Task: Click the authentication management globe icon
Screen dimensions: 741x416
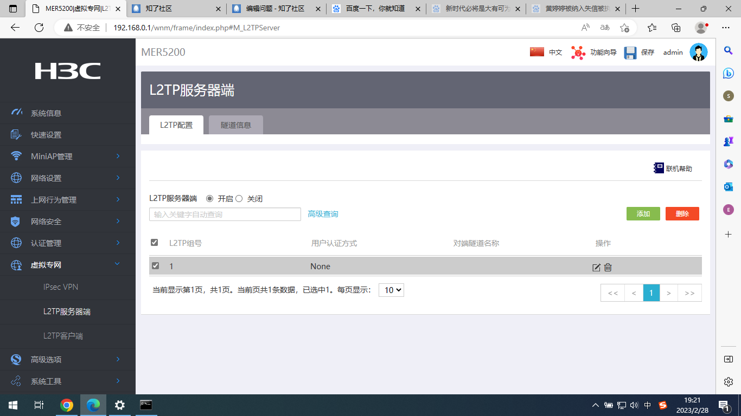Action: pos(16,243)
